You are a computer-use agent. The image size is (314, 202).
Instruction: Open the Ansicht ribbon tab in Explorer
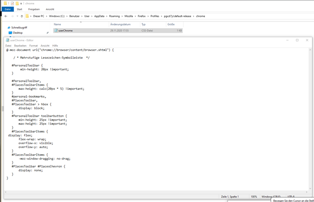(x=50, y=9)
